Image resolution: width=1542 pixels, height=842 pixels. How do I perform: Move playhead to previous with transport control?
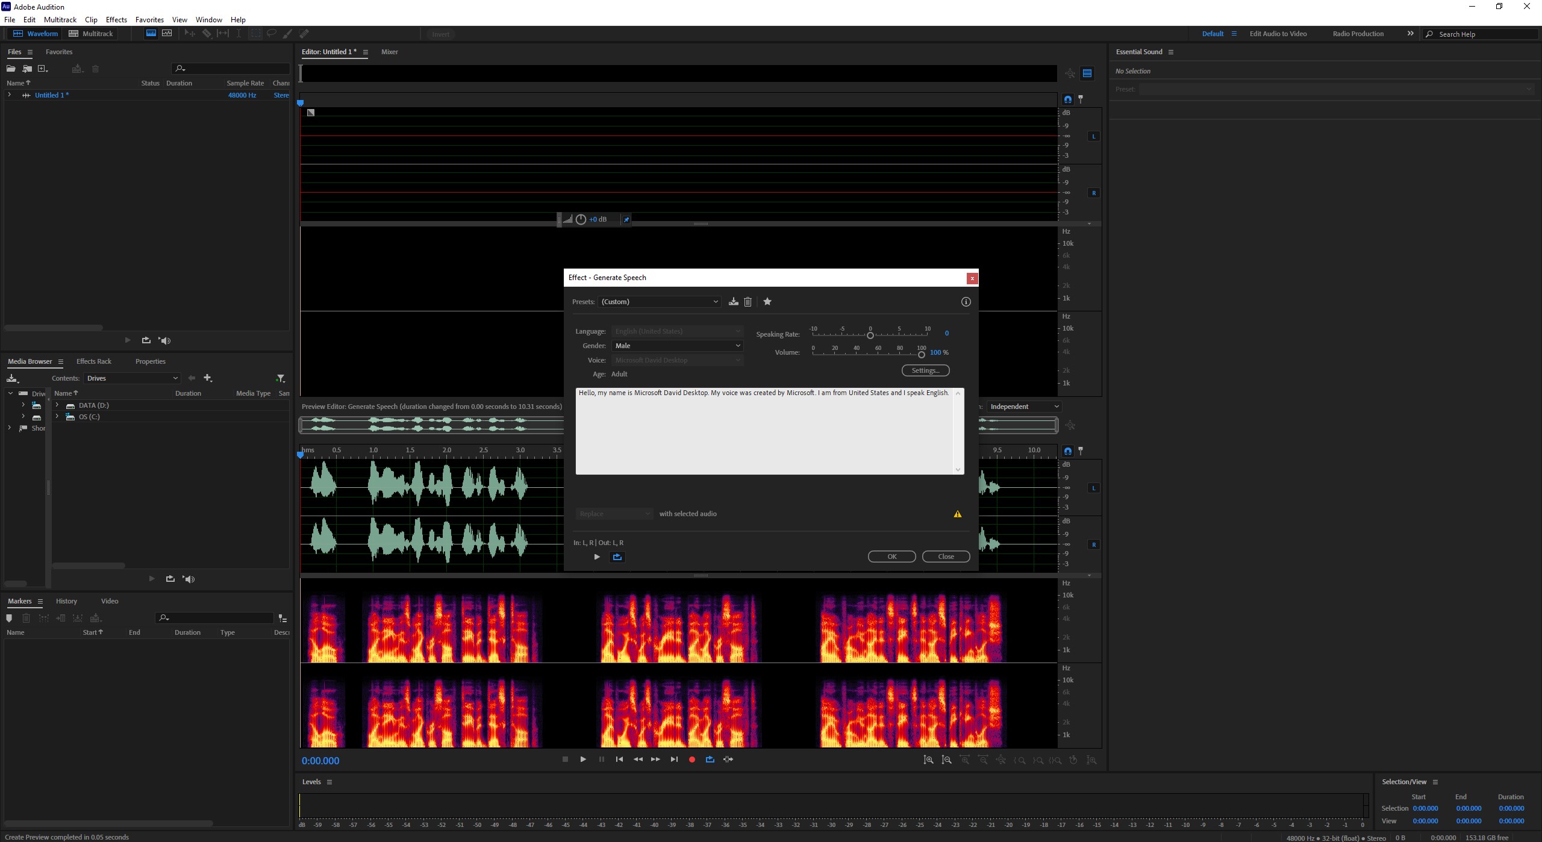click(x=619, y=759)
